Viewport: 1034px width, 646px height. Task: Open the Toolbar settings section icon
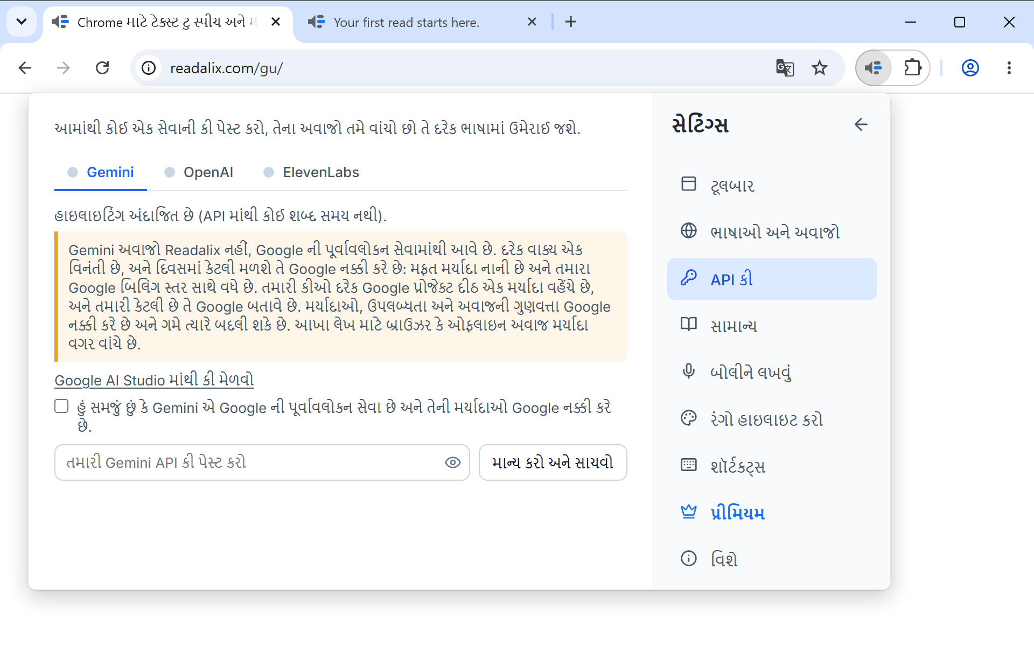[688, 184]
